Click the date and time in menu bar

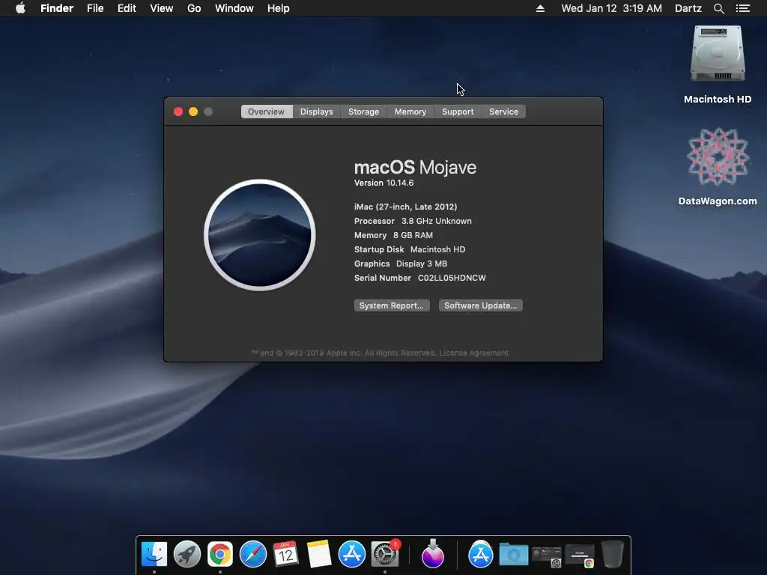click(x=611, y=8)
